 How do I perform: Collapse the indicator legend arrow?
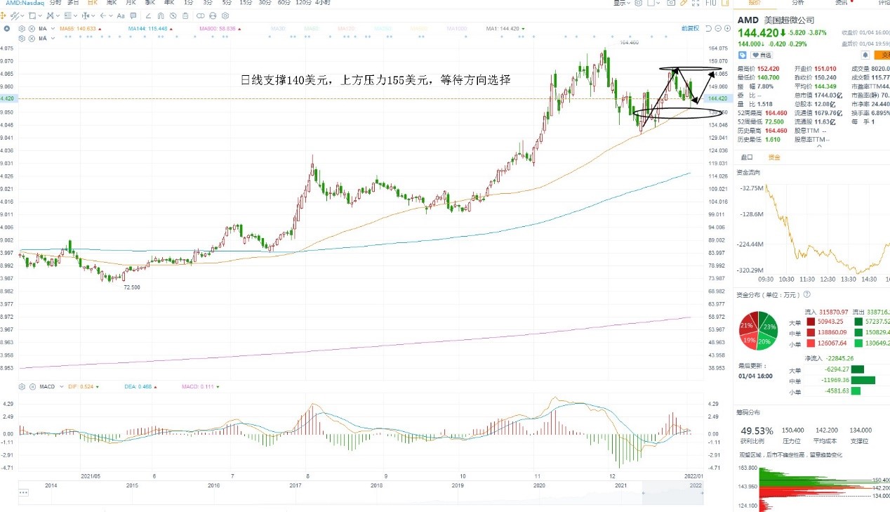point(7,29)
